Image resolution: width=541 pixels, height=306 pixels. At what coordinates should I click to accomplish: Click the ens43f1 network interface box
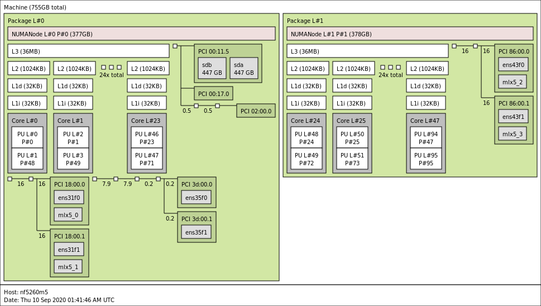pos(513,117)
